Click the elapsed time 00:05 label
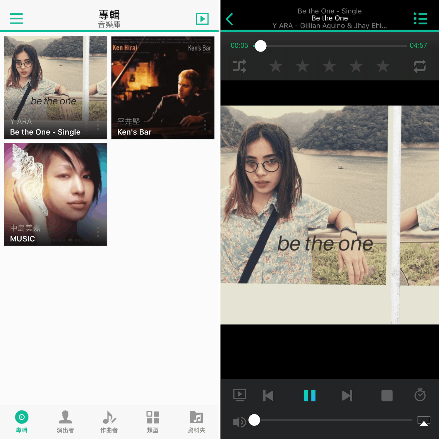This screenshot has width=439, height=439. tap(239, 45)
